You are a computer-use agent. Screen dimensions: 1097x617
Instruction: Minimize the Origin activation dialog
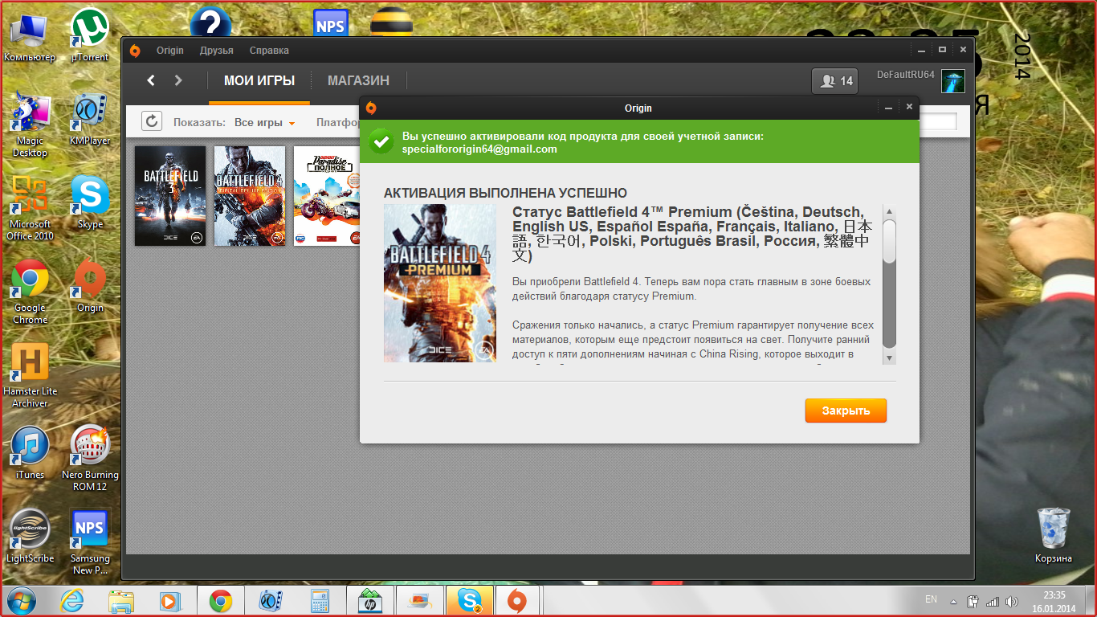(888, 107)
